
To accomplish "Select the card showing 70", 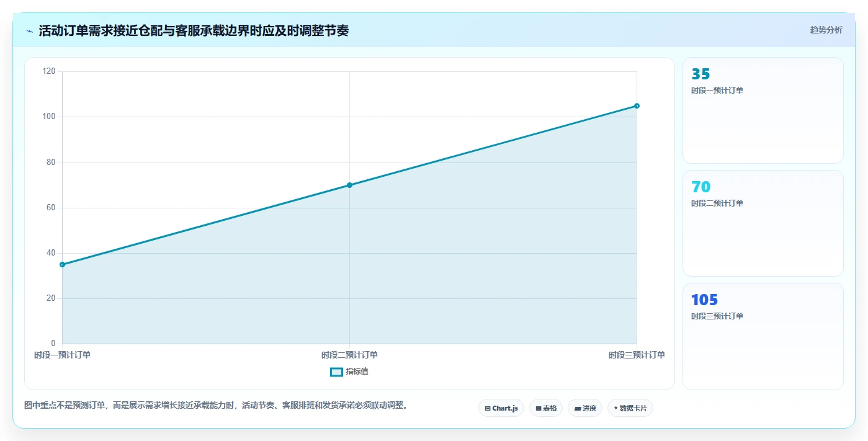I will pyautogui.click(x=763, y=223).
